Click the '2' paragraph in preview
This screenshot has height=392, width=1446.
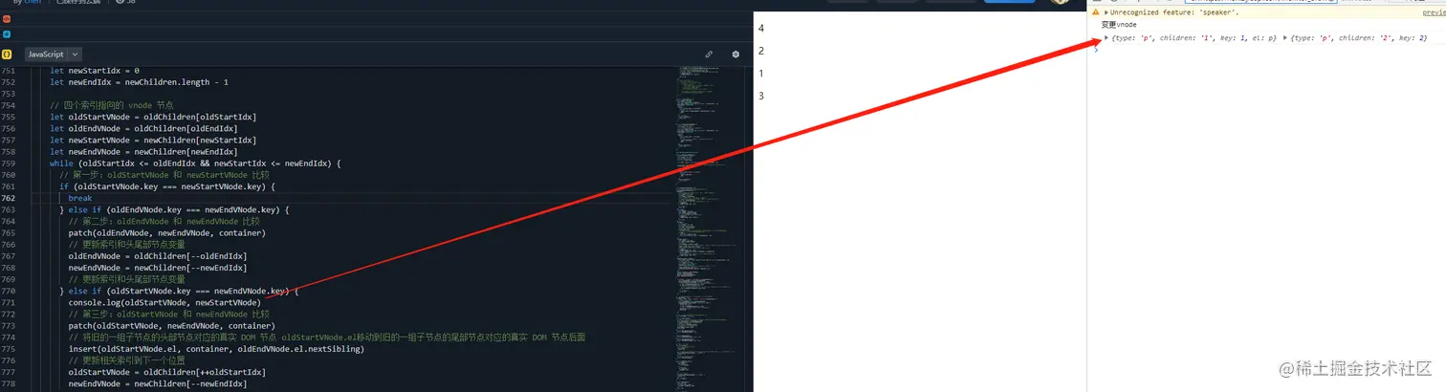coord(761,52)
